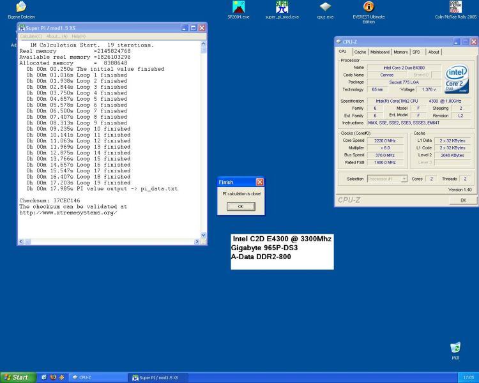Click the Super PI vertical scrollbar up arrow

click(204, 44)
